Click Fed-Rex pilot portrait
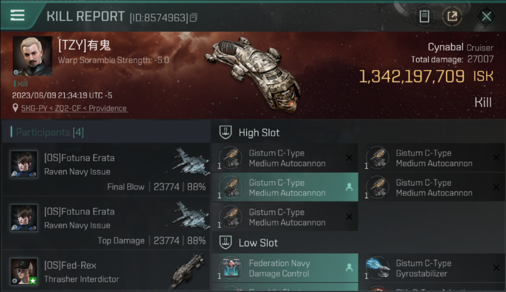 coord(24,271)
